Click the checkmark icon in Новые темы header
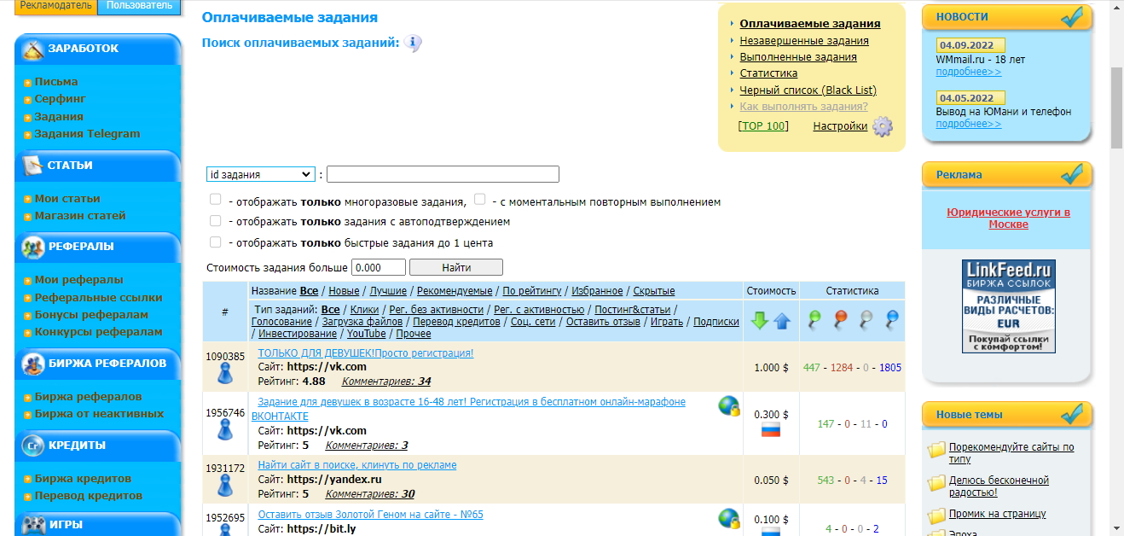Screen dimensions: 1124x536 (x=1072, y=415)
